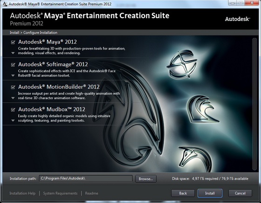Click the Install button
Screen dimensions: 261x203
[210, 193]
